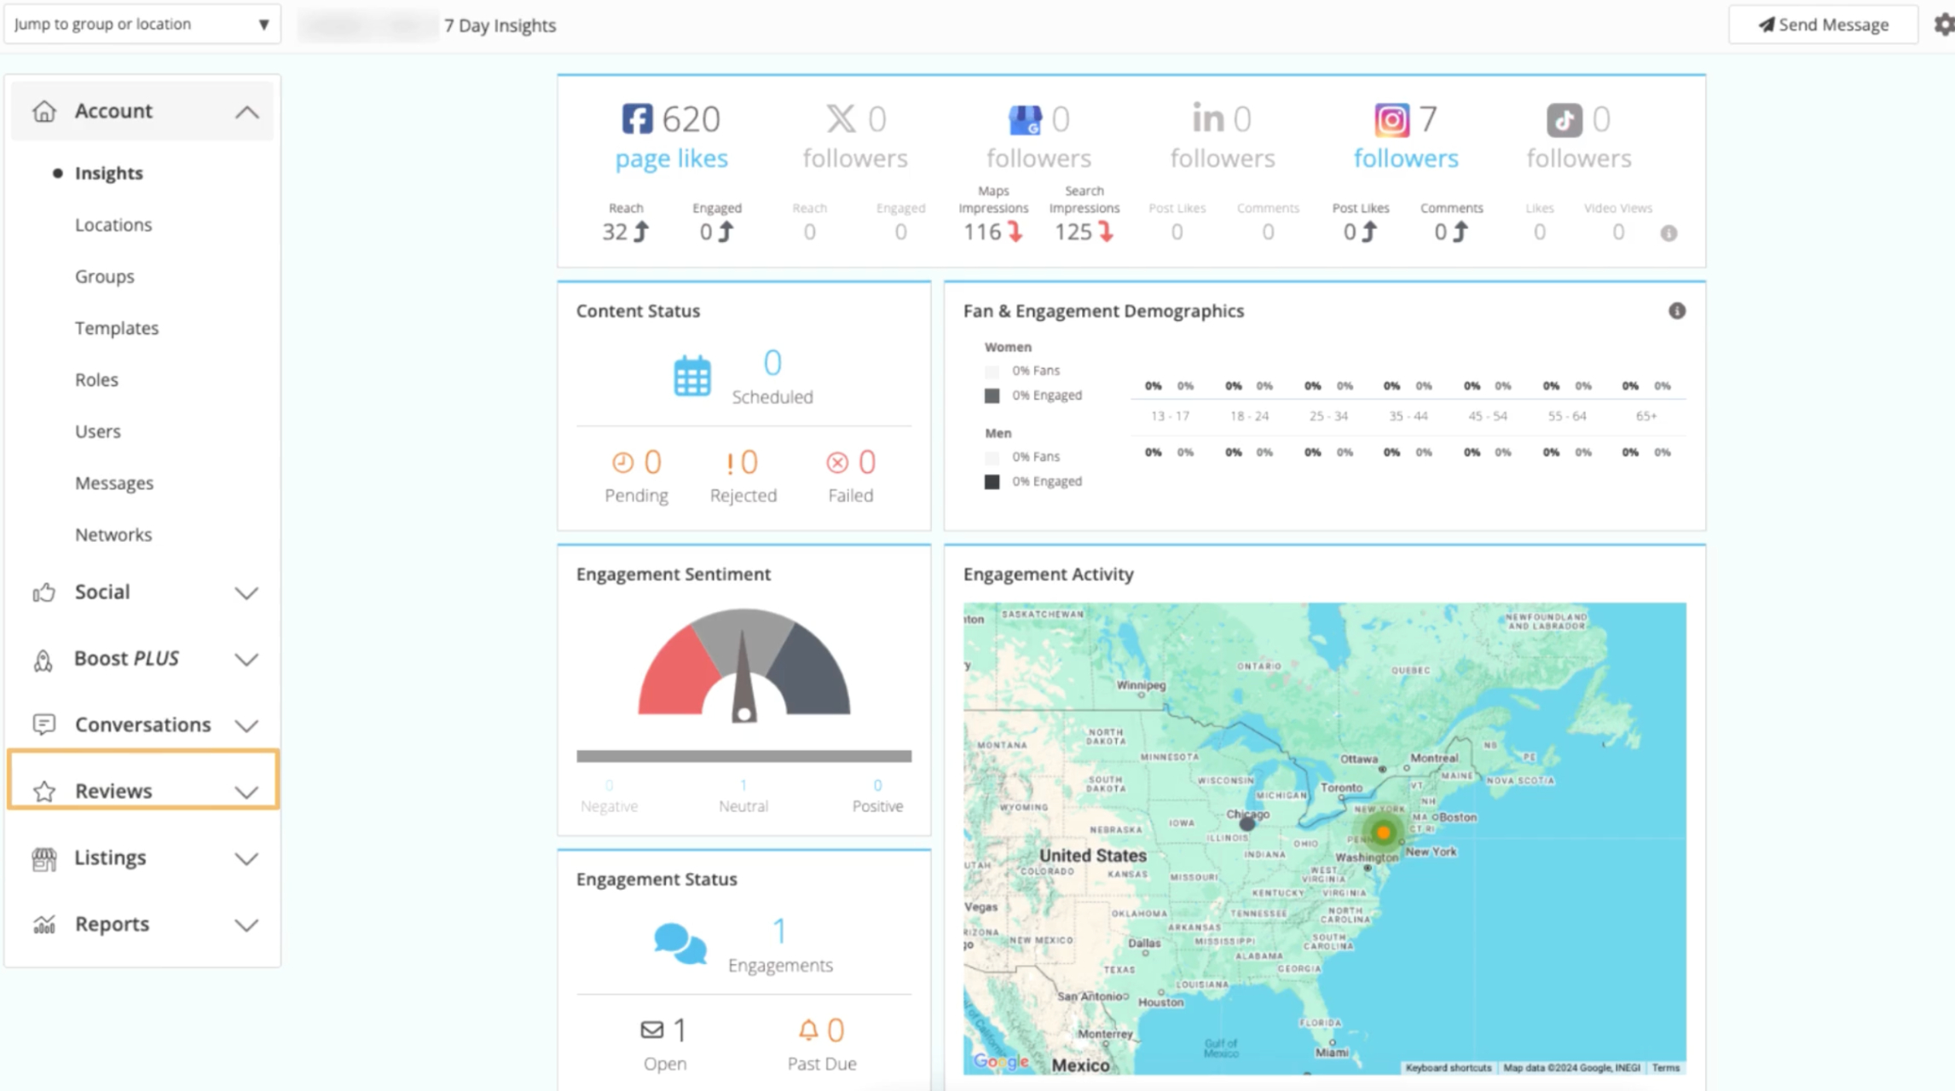This screenshot has width=1955, height=1091.
Task: Click the Facebook page likes link
Action: click(x=672, y=159)
